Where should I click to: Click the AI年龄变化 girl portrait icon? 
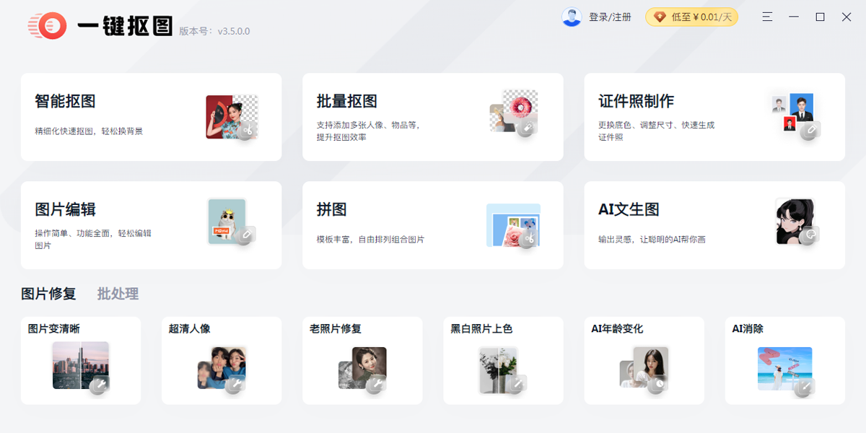pyautogui.click(x=644, y=370)
